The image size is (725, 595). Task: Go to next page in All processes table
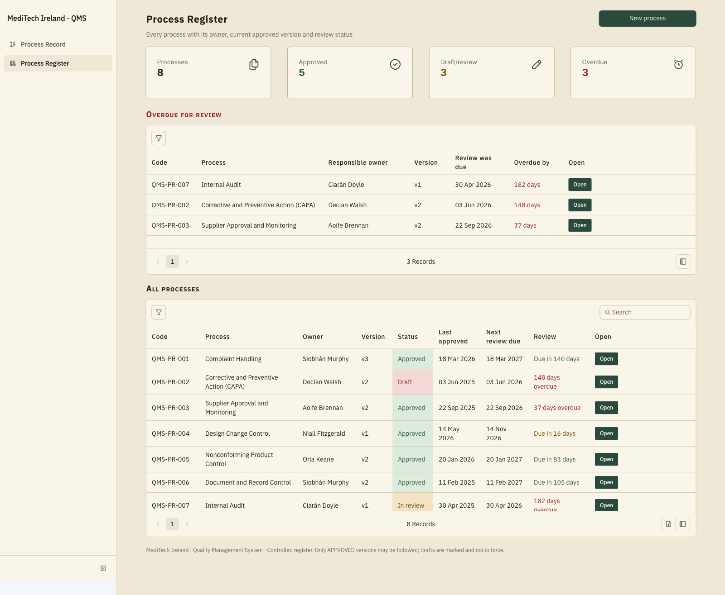click(x=187, y=524)
